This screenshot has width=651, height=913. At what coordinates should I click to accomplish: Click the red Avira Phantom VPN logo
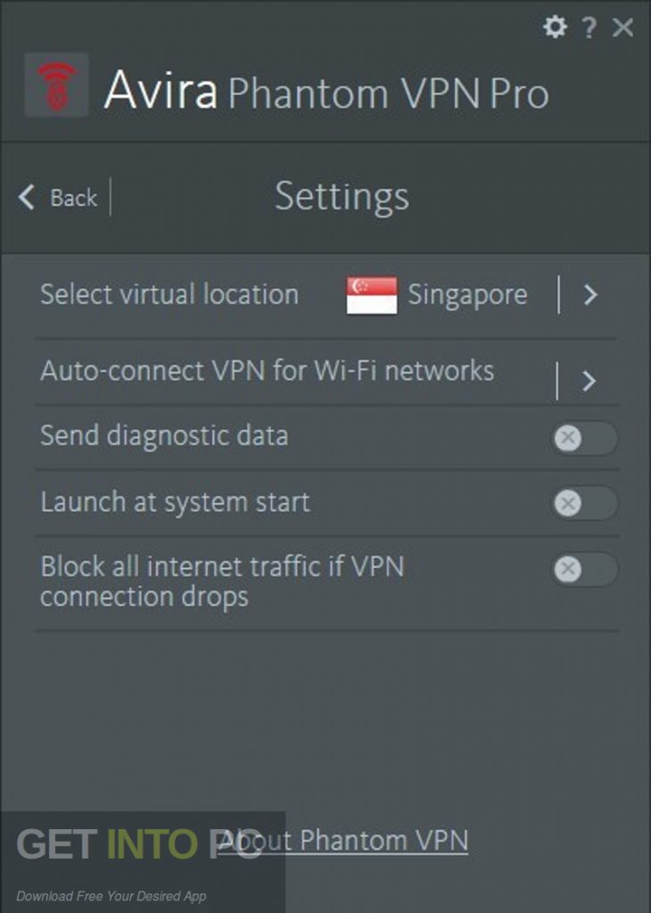[56, 86]
